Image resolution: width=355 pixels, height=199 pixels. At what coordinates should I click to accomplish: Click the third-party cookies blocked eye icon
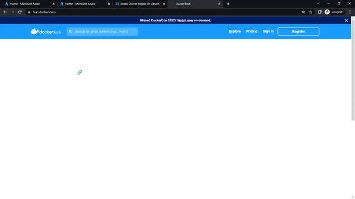pyautogui.click(x=303, y=12)
